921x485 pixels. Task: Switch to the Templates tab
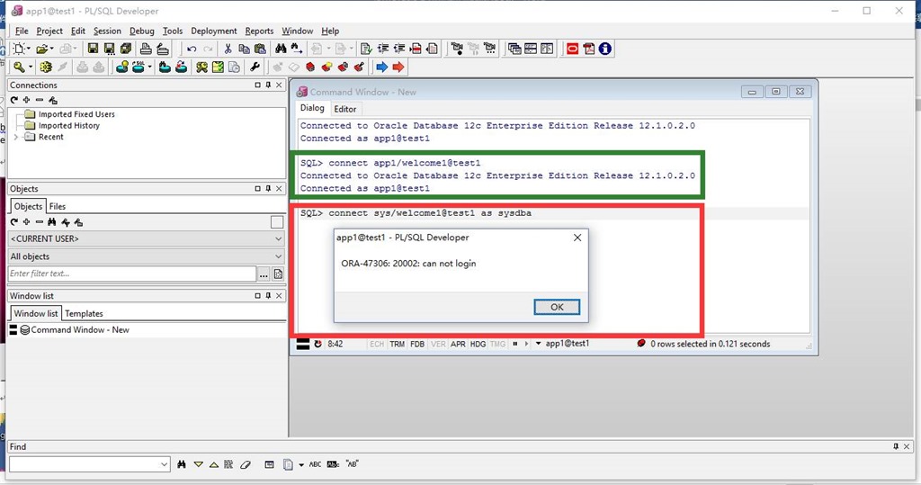(x=84, y=313)
